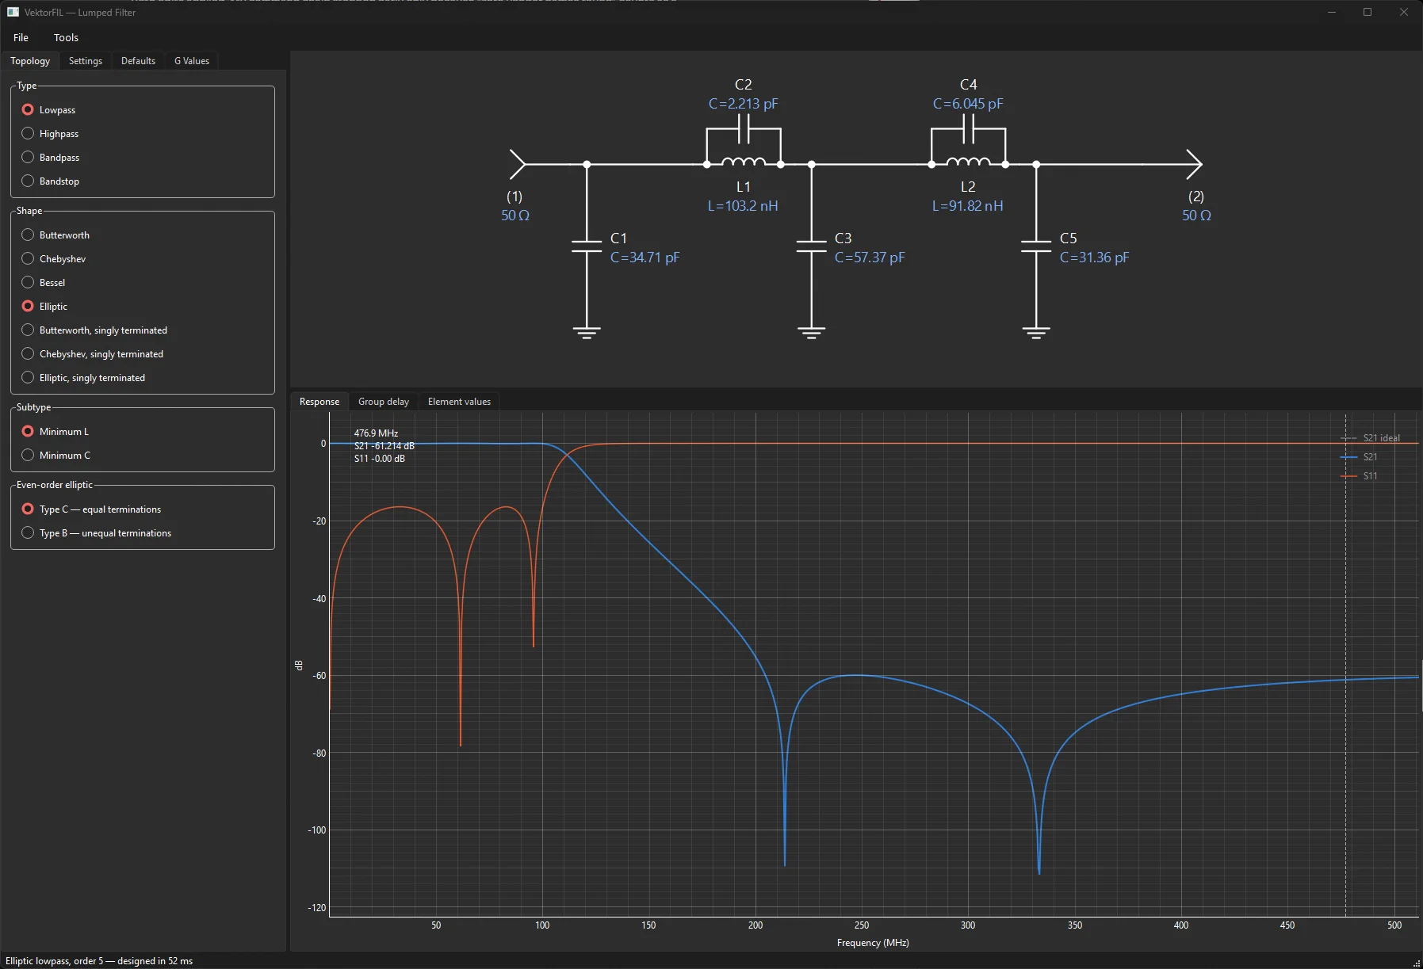1423x969 pixels.
Task: Click the orange S11 legend entry
Action: click(x=1359, y=476)
